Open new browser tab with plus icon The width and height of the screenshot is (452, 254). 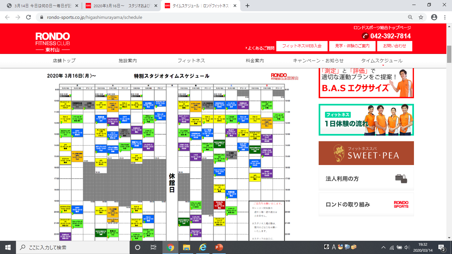(248, 6)
